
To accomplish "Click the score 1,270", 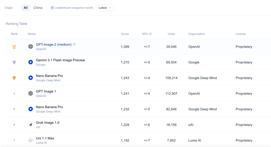I will click(x=125, y=62).
